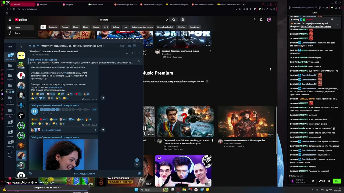Seek within the voice message waveform
The image size is (344, 193).
(x=65, y=110)
